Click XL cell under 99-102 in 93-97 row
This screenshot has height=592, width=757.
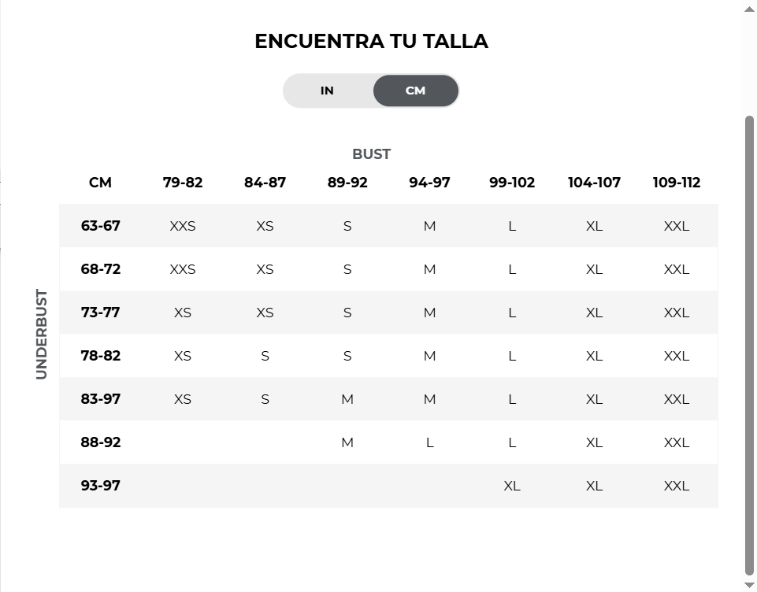tap(512, 486)
